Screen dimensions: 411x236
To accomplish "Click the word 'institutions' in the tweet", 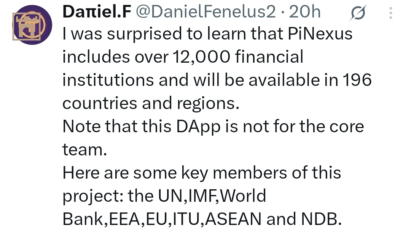I will [108, 80].
